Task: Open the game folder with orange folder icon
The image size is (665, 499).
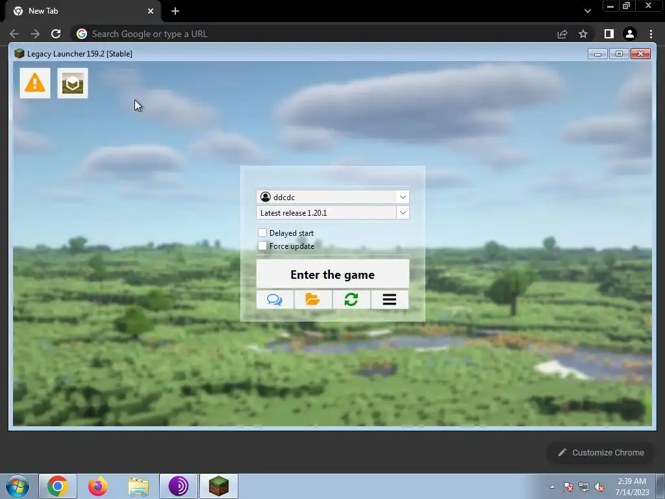Action: click(x=313, y=300)
